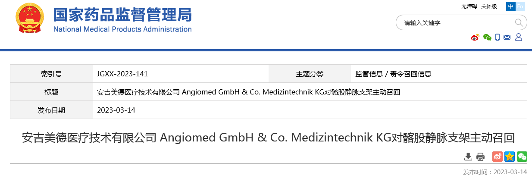Switch language to En

click(521, 6)
